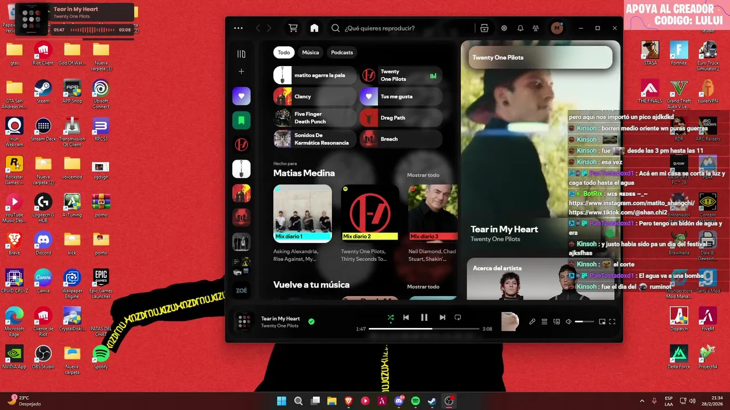Click 'Mostrar todo' next to Vuelve a tu música

click(423, 286)
